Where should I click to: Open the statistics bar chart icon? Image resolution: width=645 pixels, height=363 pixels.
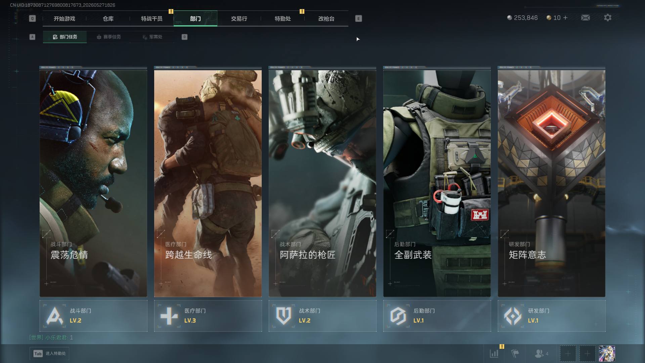pos(494,354)
